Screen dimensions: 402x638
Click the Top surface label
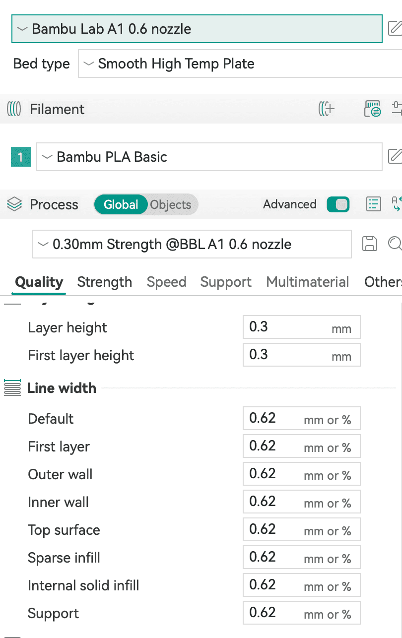point(64,530)
